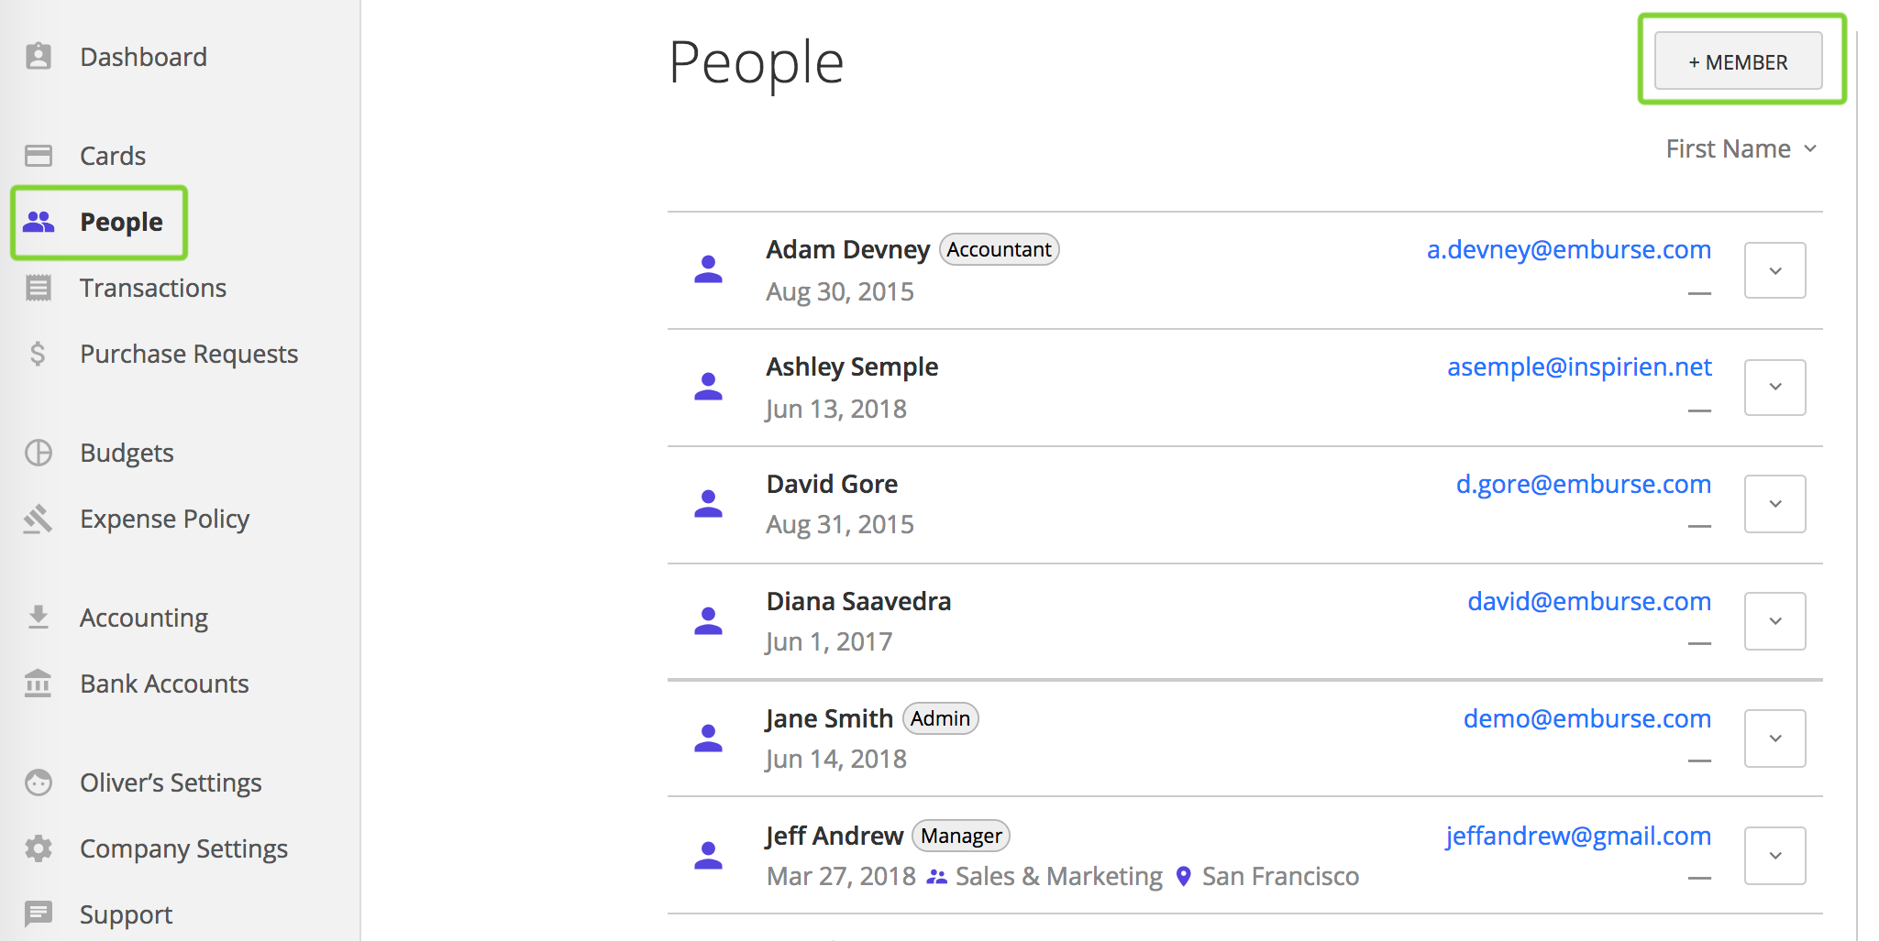The width and height of the screenshot is (1879, 941).
Task: Open Oliver's Settings menu item
Action: point(171,782)
